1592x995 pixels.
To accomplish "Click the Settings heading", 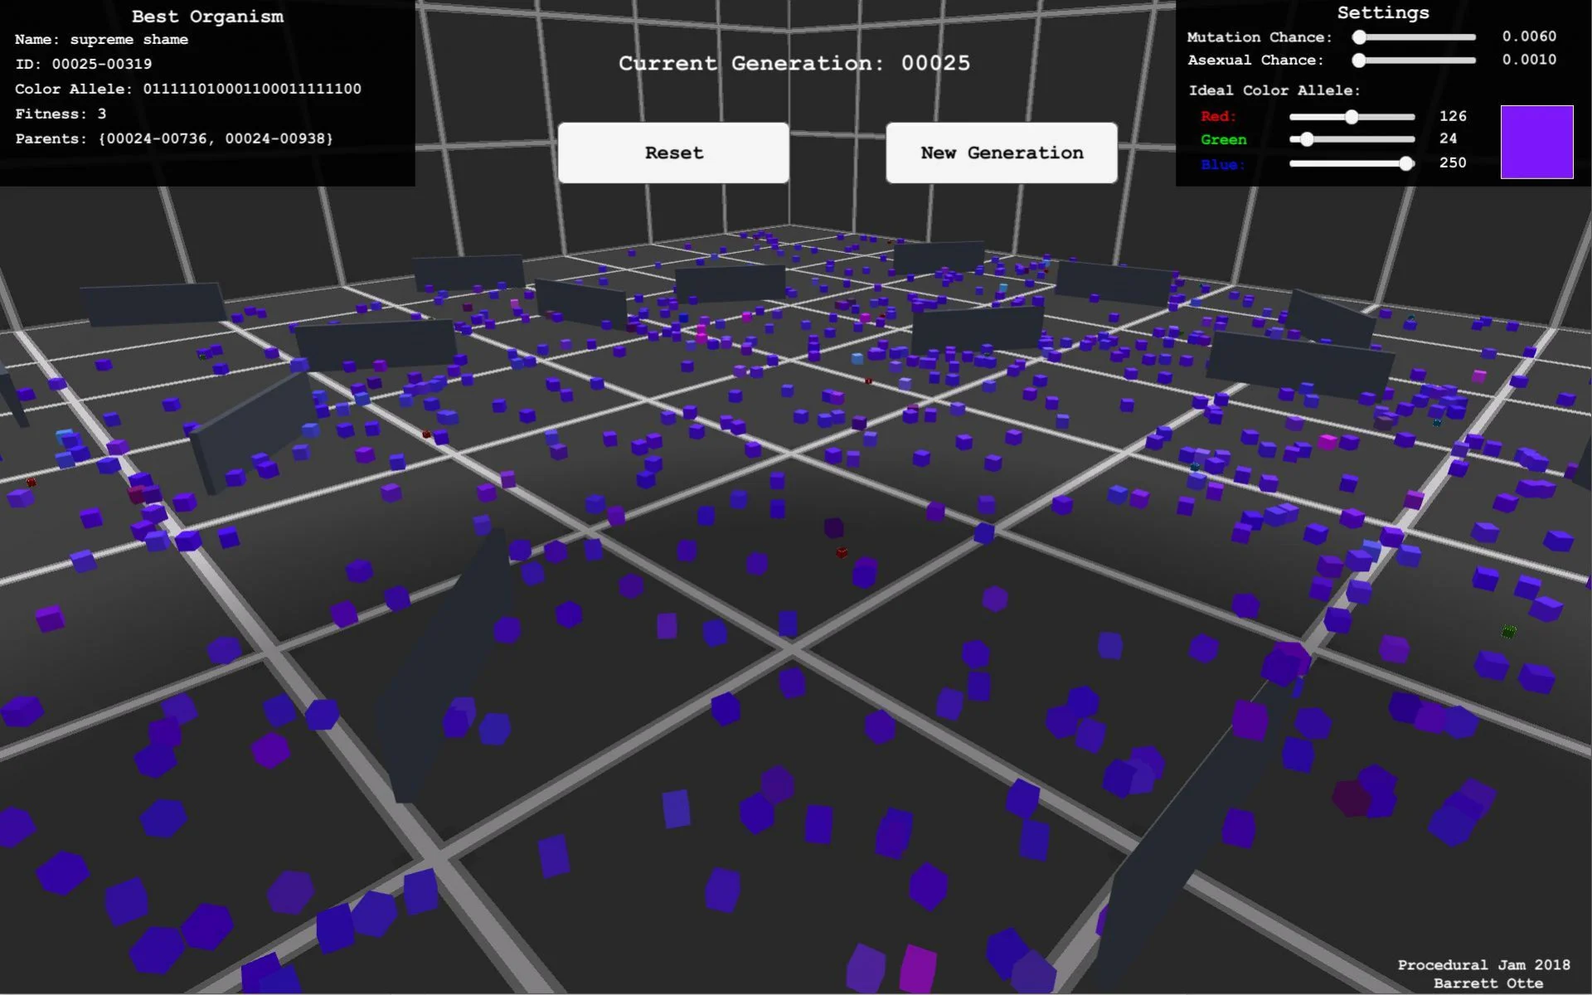I will [x=1383, y=12].
